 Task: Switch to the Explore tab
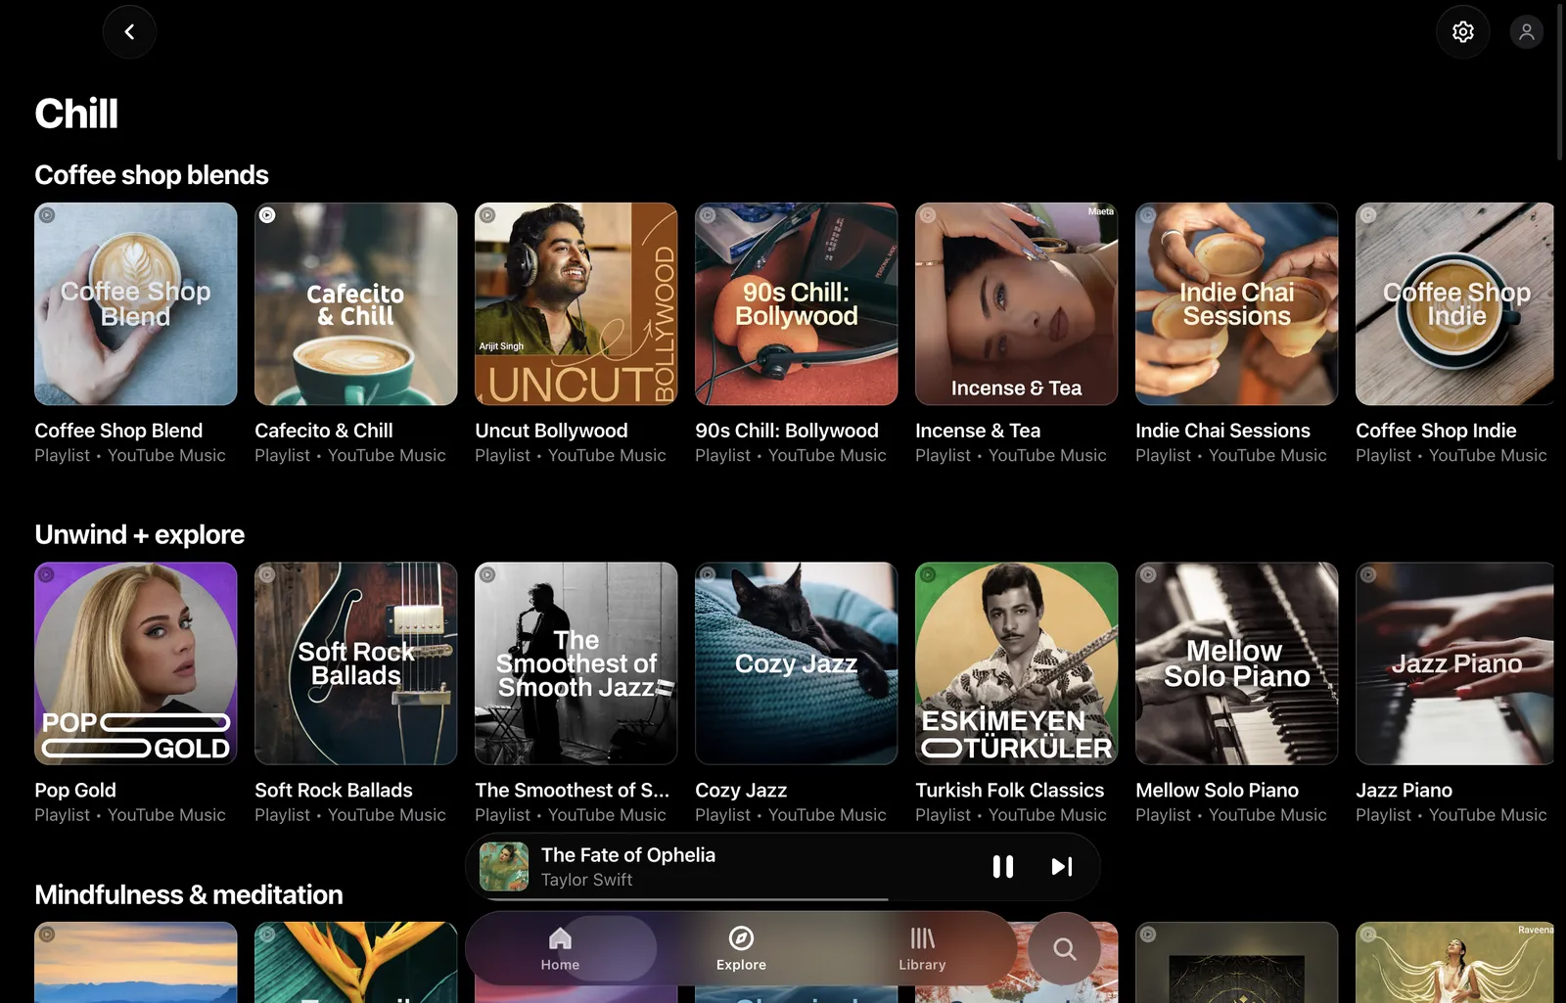pos(741,949)
